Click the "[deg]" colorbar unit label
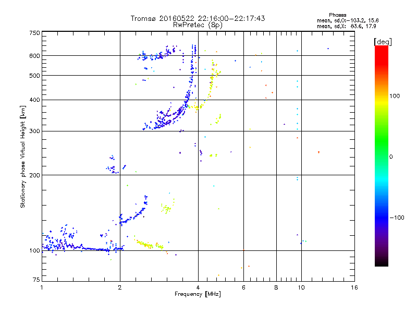Image resolution: width=417 pixels, height=313 pixels. coord(383,42)
